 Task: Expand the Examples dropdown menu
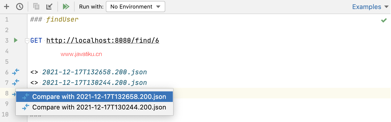coord(370,7)
